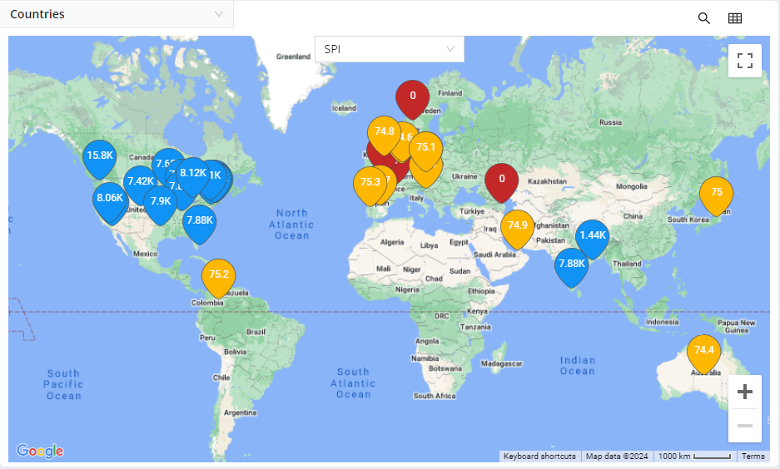Click the Indian Ocean label

pyautogui.click(x=577, y=365)
